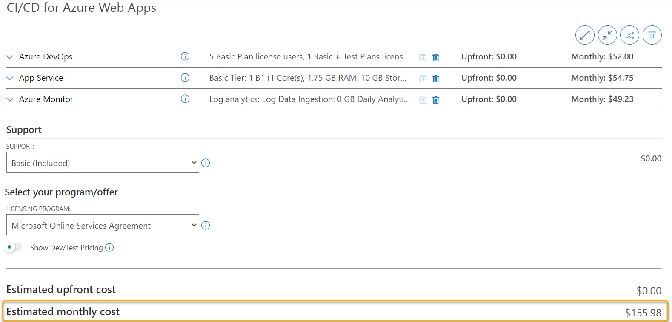Click the expand all circular icon
The image size is (672, 322).
tap(585, 35)
